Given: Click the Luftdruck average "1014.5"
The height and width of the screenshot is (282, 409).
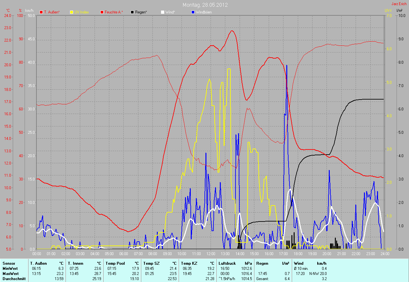Looking at the screenshot, I should pyautogui.click(x=247, y=279).
